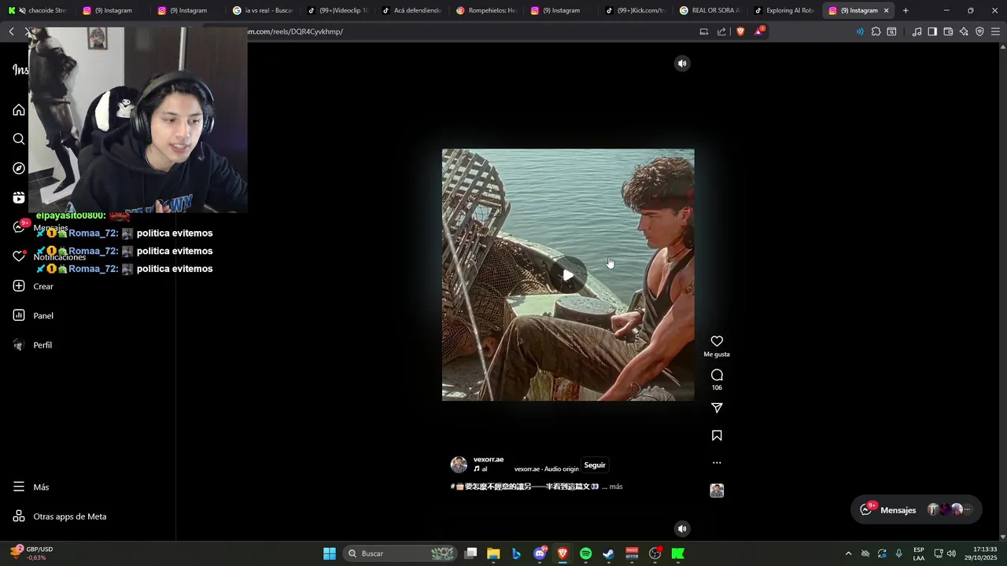Go to Perfil in the sidebar
This screenshot has height=566, width=1007.
click(33, 345)
